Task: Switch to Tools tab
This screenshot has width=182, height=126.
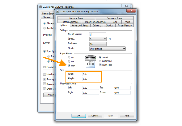Action: click(x=115, y=22)
